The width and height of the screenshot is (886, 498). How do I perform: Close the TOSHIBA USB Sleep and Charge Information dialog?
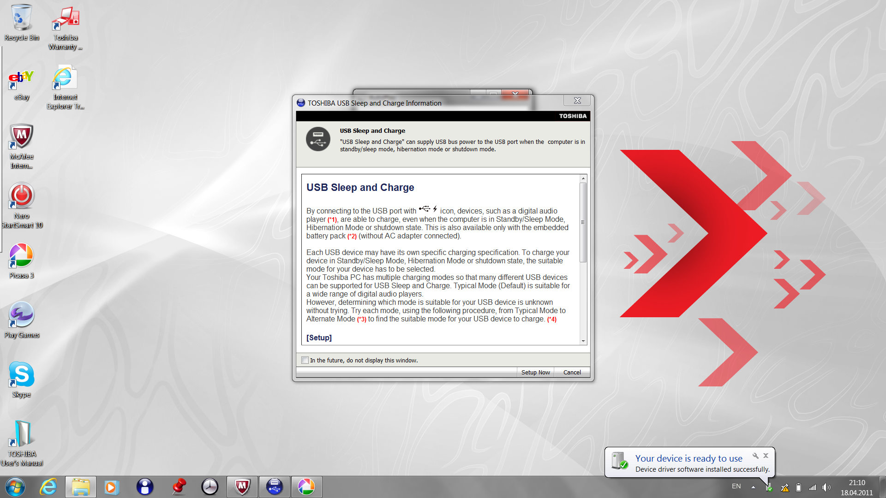tap(577, 101)
